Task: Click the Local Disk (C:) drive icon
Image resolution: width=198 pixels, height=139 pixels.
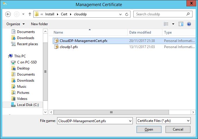Action: coord(13,105)
